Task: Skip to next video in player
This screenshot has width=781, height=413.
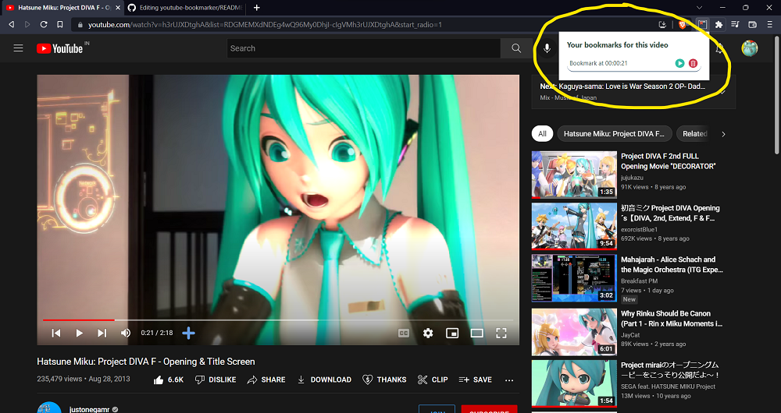Action: pyautogui.click(x=102, y=333)
